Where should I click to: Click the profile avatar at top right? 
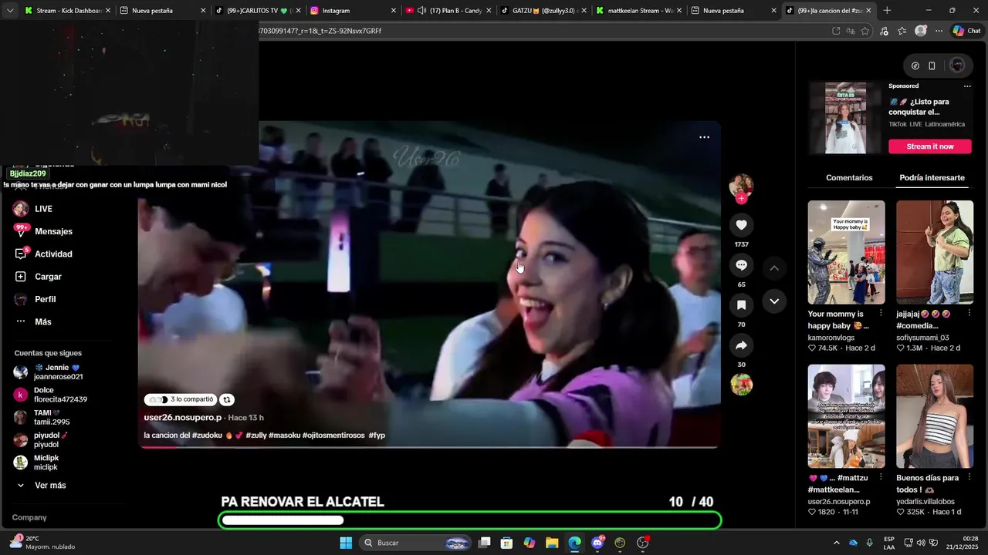coord(957,66)
